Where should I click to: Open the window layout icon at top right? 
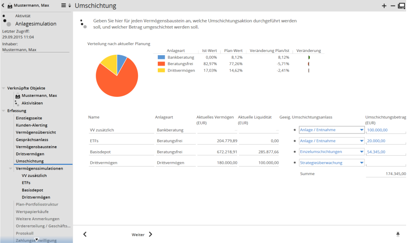pos(401,6)
